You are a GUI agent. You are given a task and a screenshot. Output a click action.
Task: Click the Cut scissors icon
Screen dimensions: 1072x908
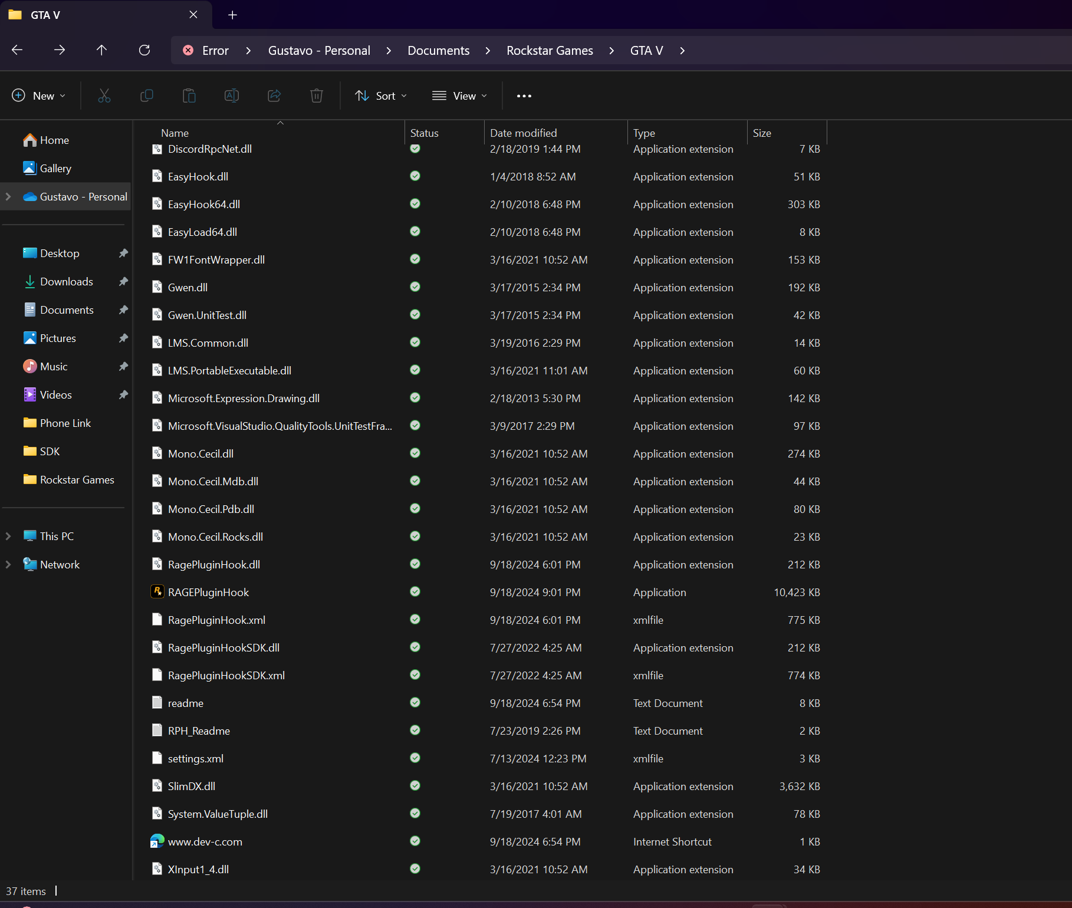point(104,96)
